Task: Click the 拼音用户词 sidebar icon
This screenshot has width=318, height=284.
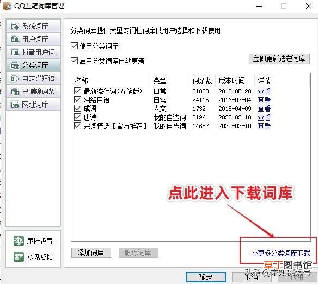Action: [x=15, y=52]
